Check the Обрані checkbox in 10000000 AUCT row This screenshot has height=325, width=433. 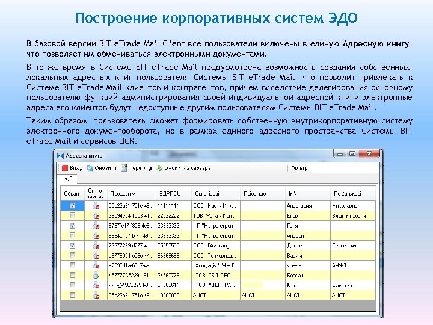tap(72, 295)
